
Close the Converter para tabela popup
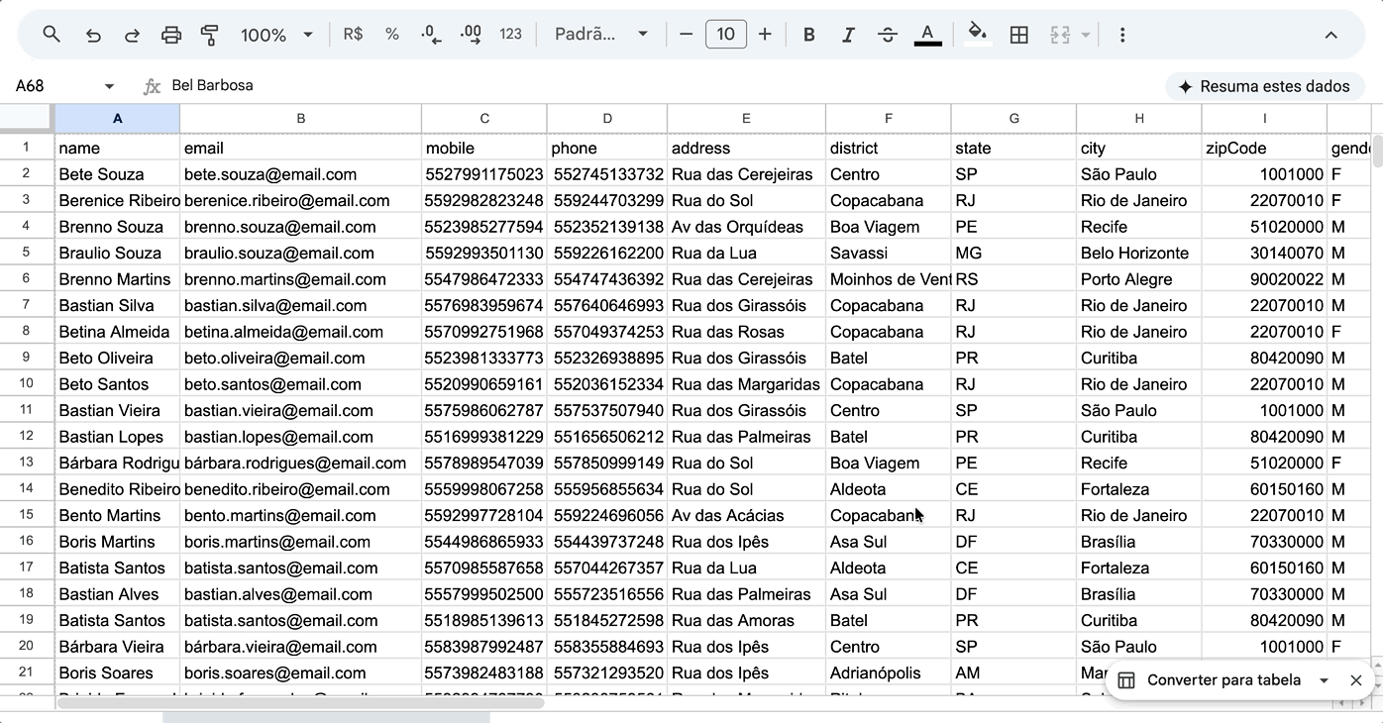click(x=1356, y=680)
